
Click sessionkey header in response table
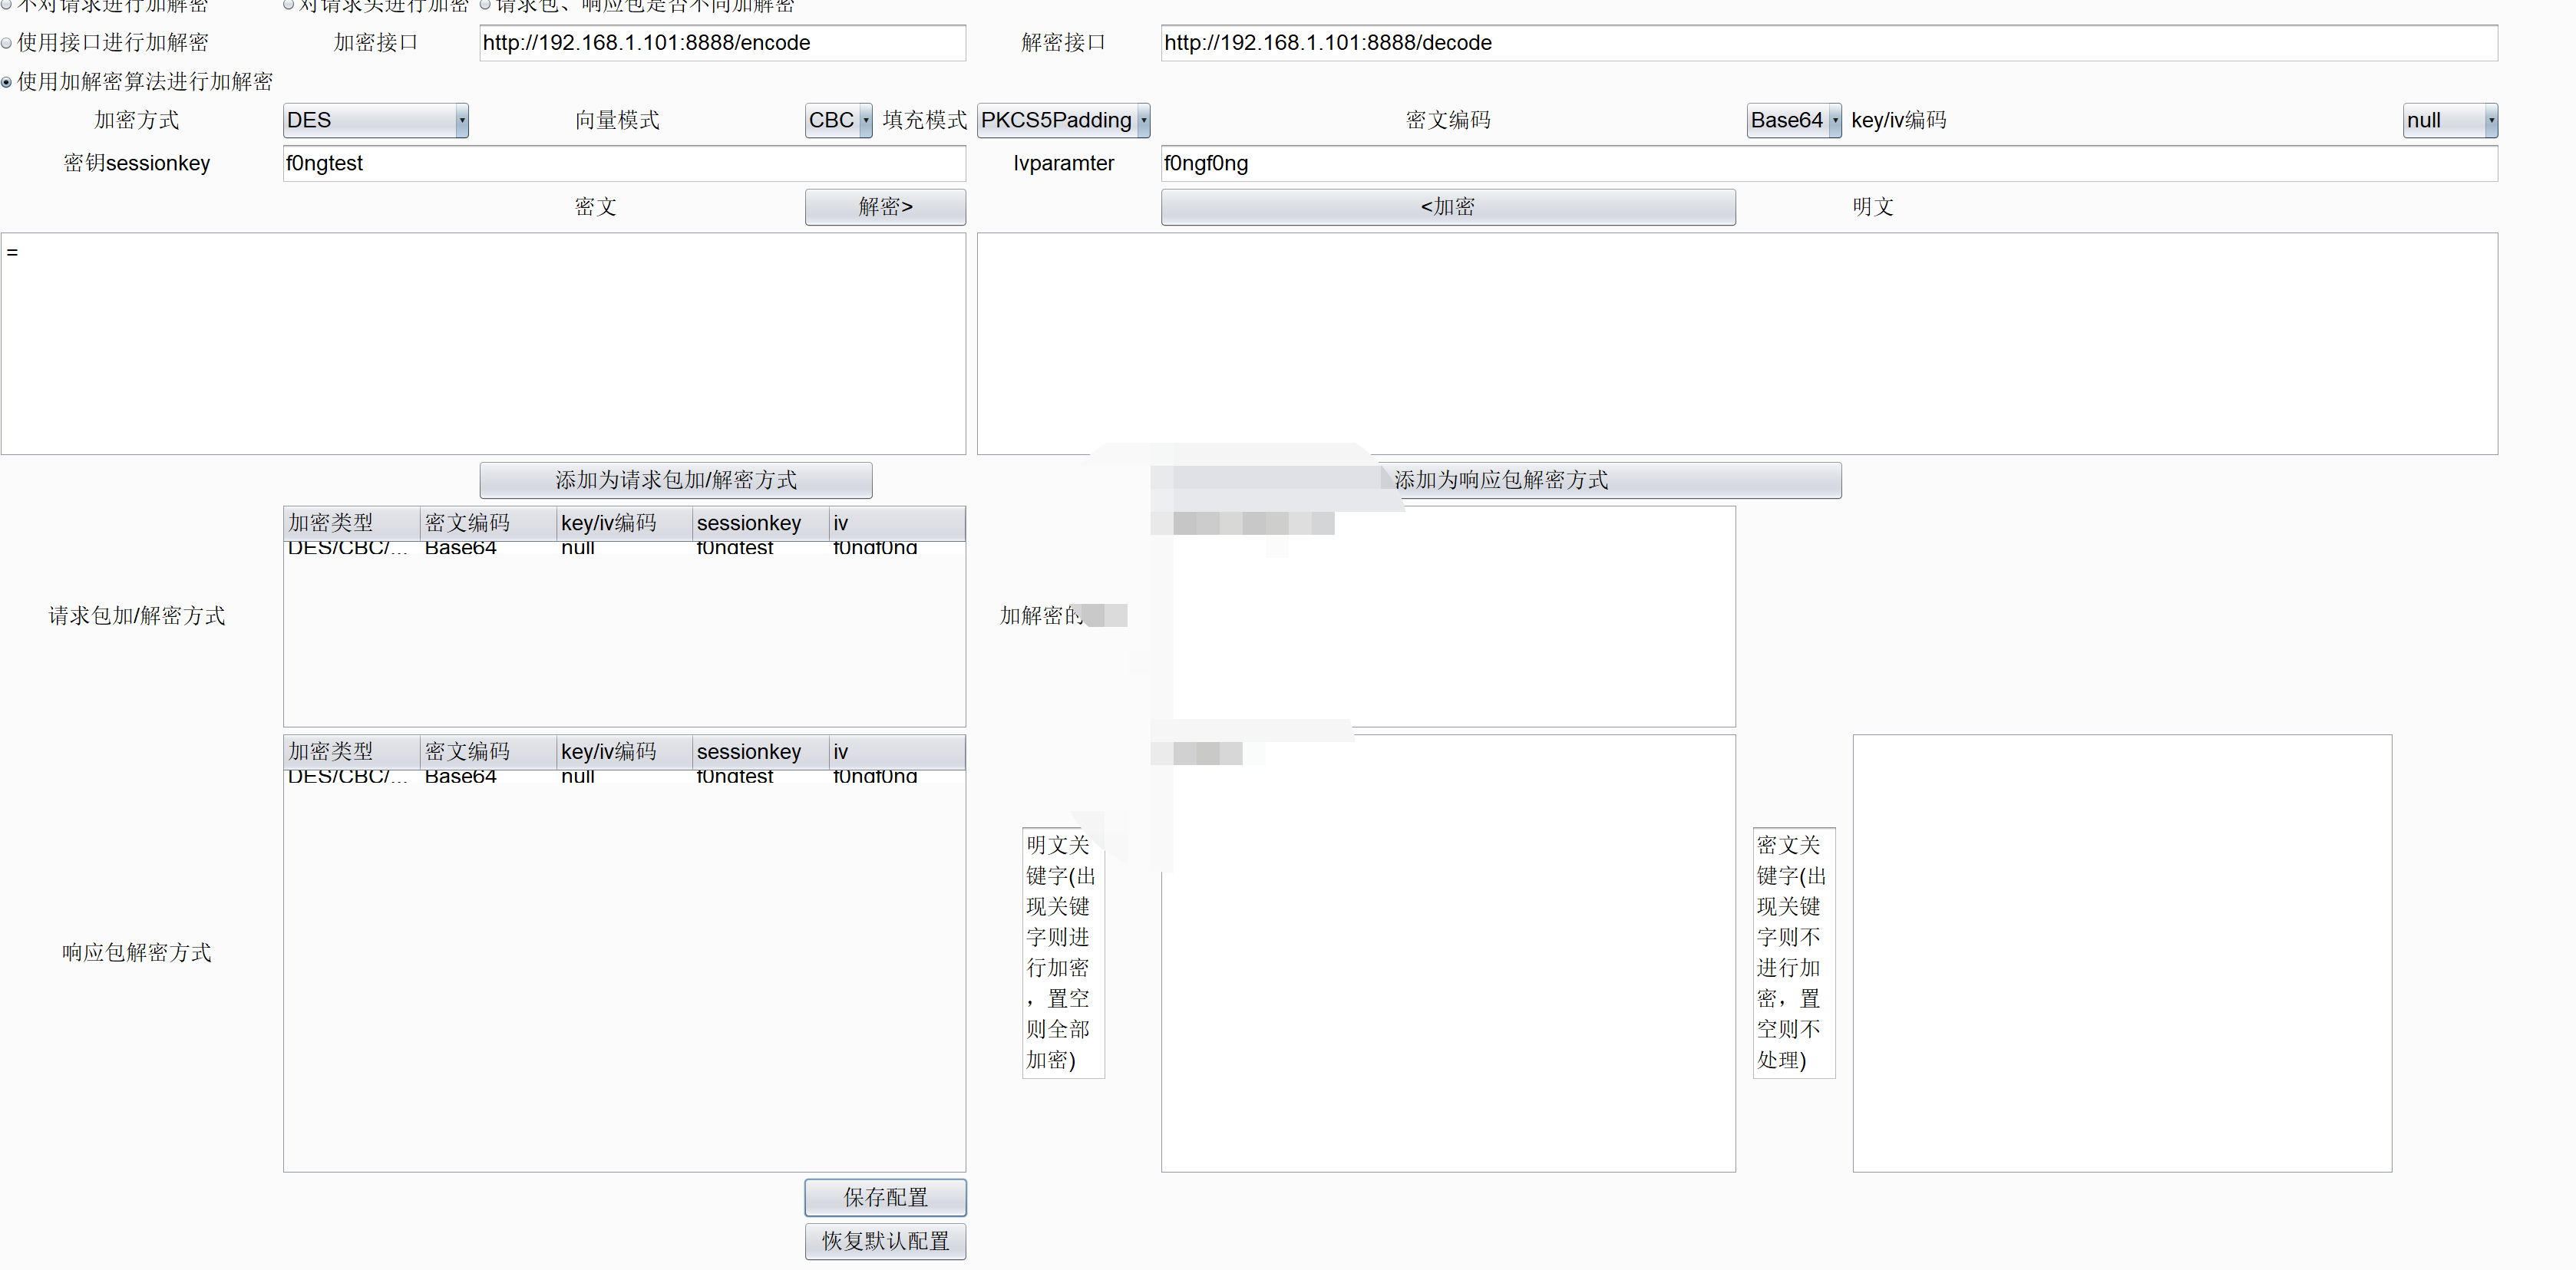[760, 752]
